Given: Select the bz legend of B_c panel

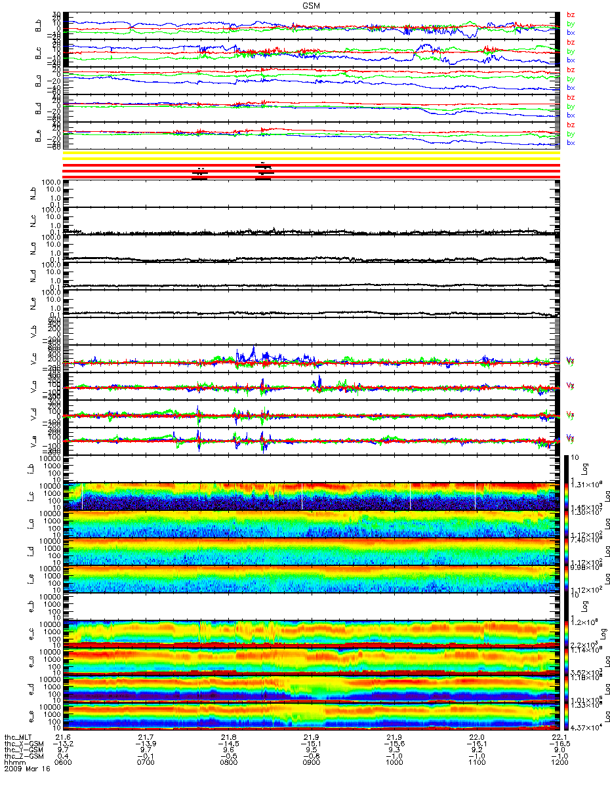Looking at the screenshot, I should point(570,42).
